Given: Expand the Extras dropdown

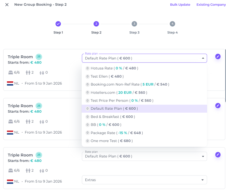Looking at the screenshot, I should coord(144,180).
